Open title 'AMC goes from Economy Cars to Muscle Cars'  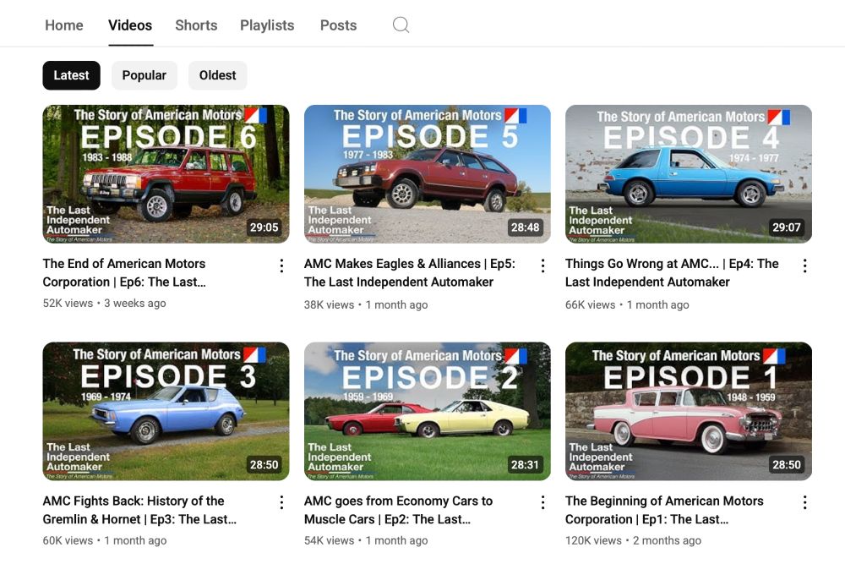pyautogui.click(x=398, y=510)
